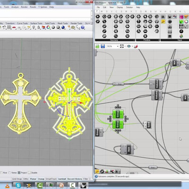Screen dimensions: 189x189
Task: Toggle Planar in the status bar
Action: [33, 179]
